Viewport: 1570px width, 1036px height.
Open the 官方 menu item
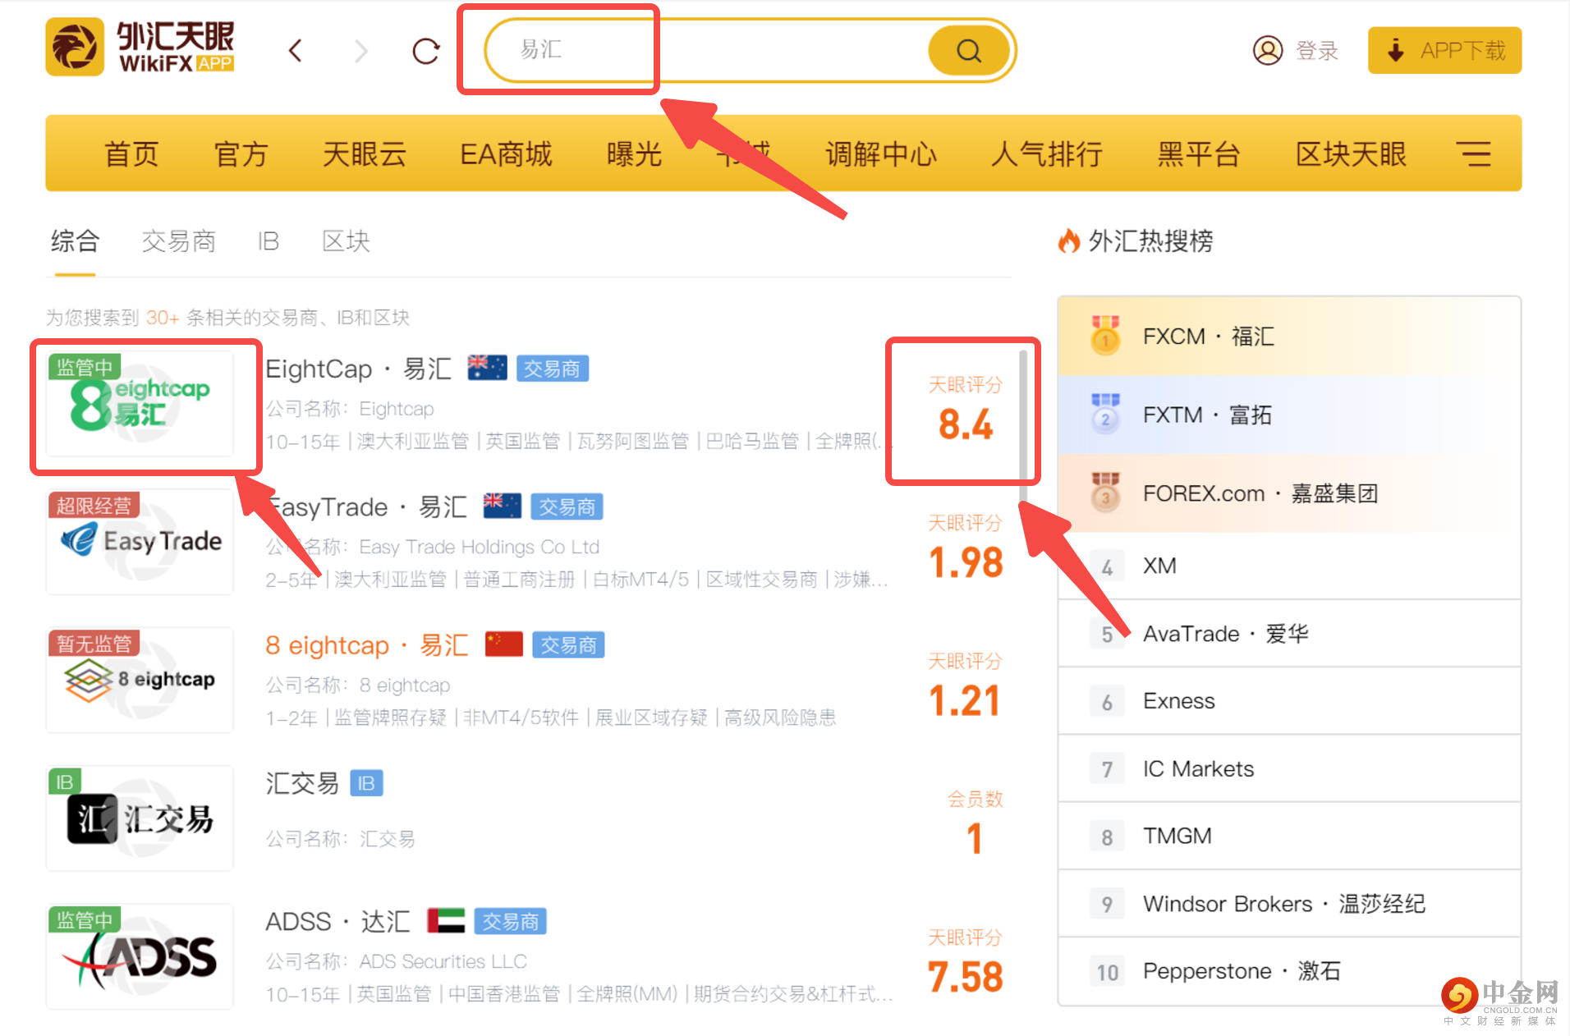click(241, 154)
